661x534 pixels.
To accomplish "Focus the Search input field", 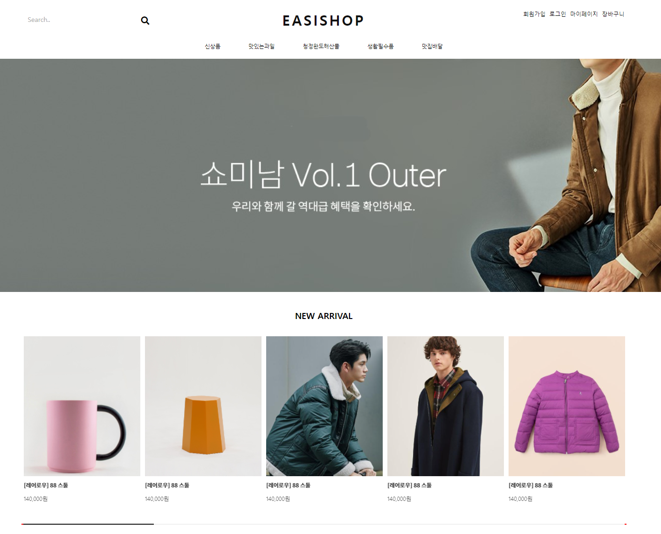I will click(x=79, y=20).
